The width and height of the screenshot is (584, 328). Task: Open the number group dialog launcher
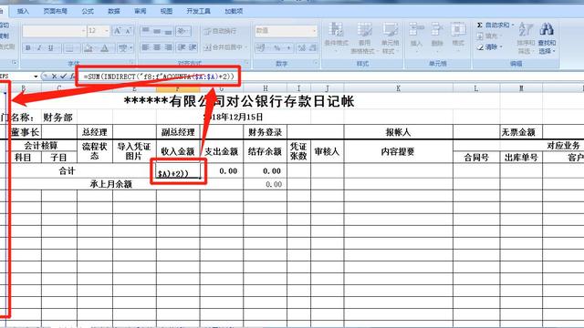pos(315,63)
